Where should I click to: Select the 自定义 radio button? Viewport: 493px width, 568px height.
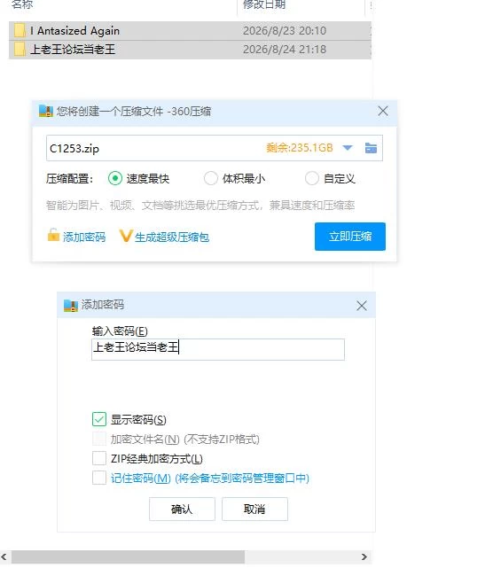312,178
